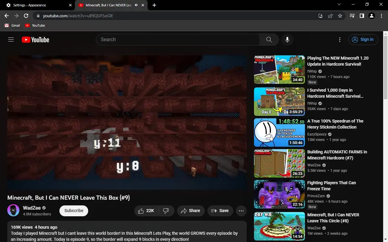The width and height of the screenshot is (388, 242).
Task: Open media controls in Chrome toolbar
Action: [x=352, y=16]
